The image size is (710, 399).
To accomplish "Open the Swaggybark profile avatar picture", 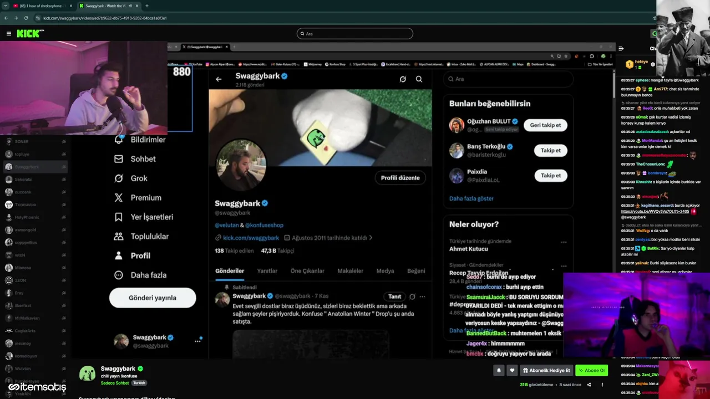I will click(x=241, y=165).
